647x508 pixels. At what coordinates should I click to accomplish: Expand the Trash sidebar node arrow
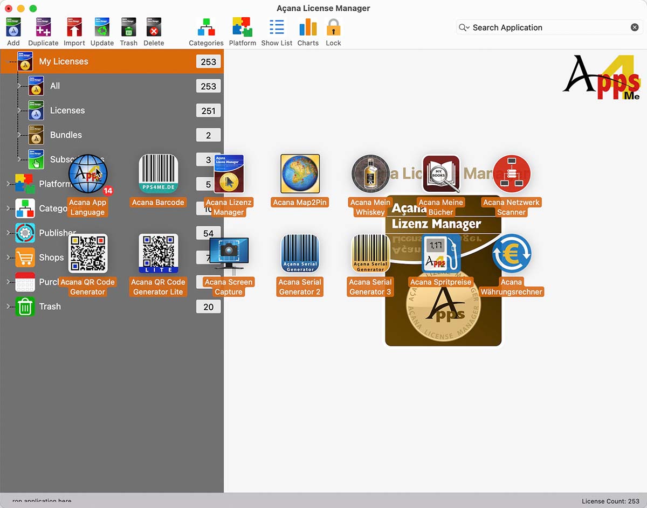[x=8, y=307]
